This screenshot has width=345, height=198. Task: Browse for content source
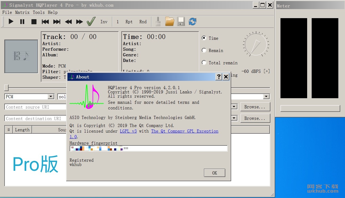[255, 107]
